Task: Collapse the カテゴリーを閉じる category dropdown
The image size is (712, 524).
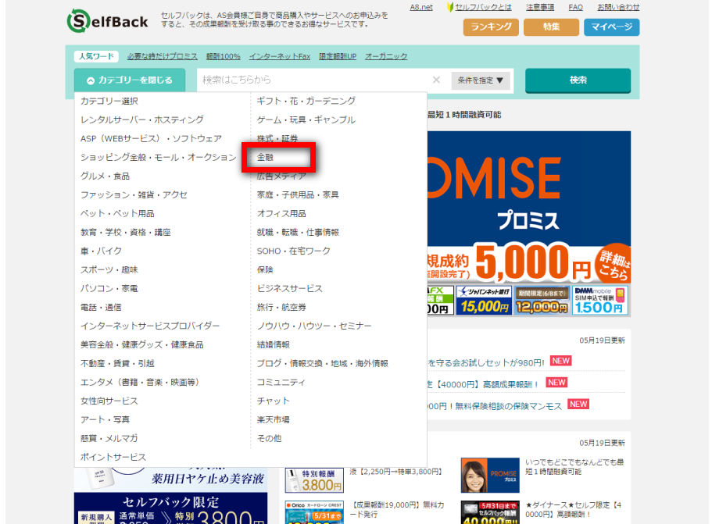Action: pos(130,80)
